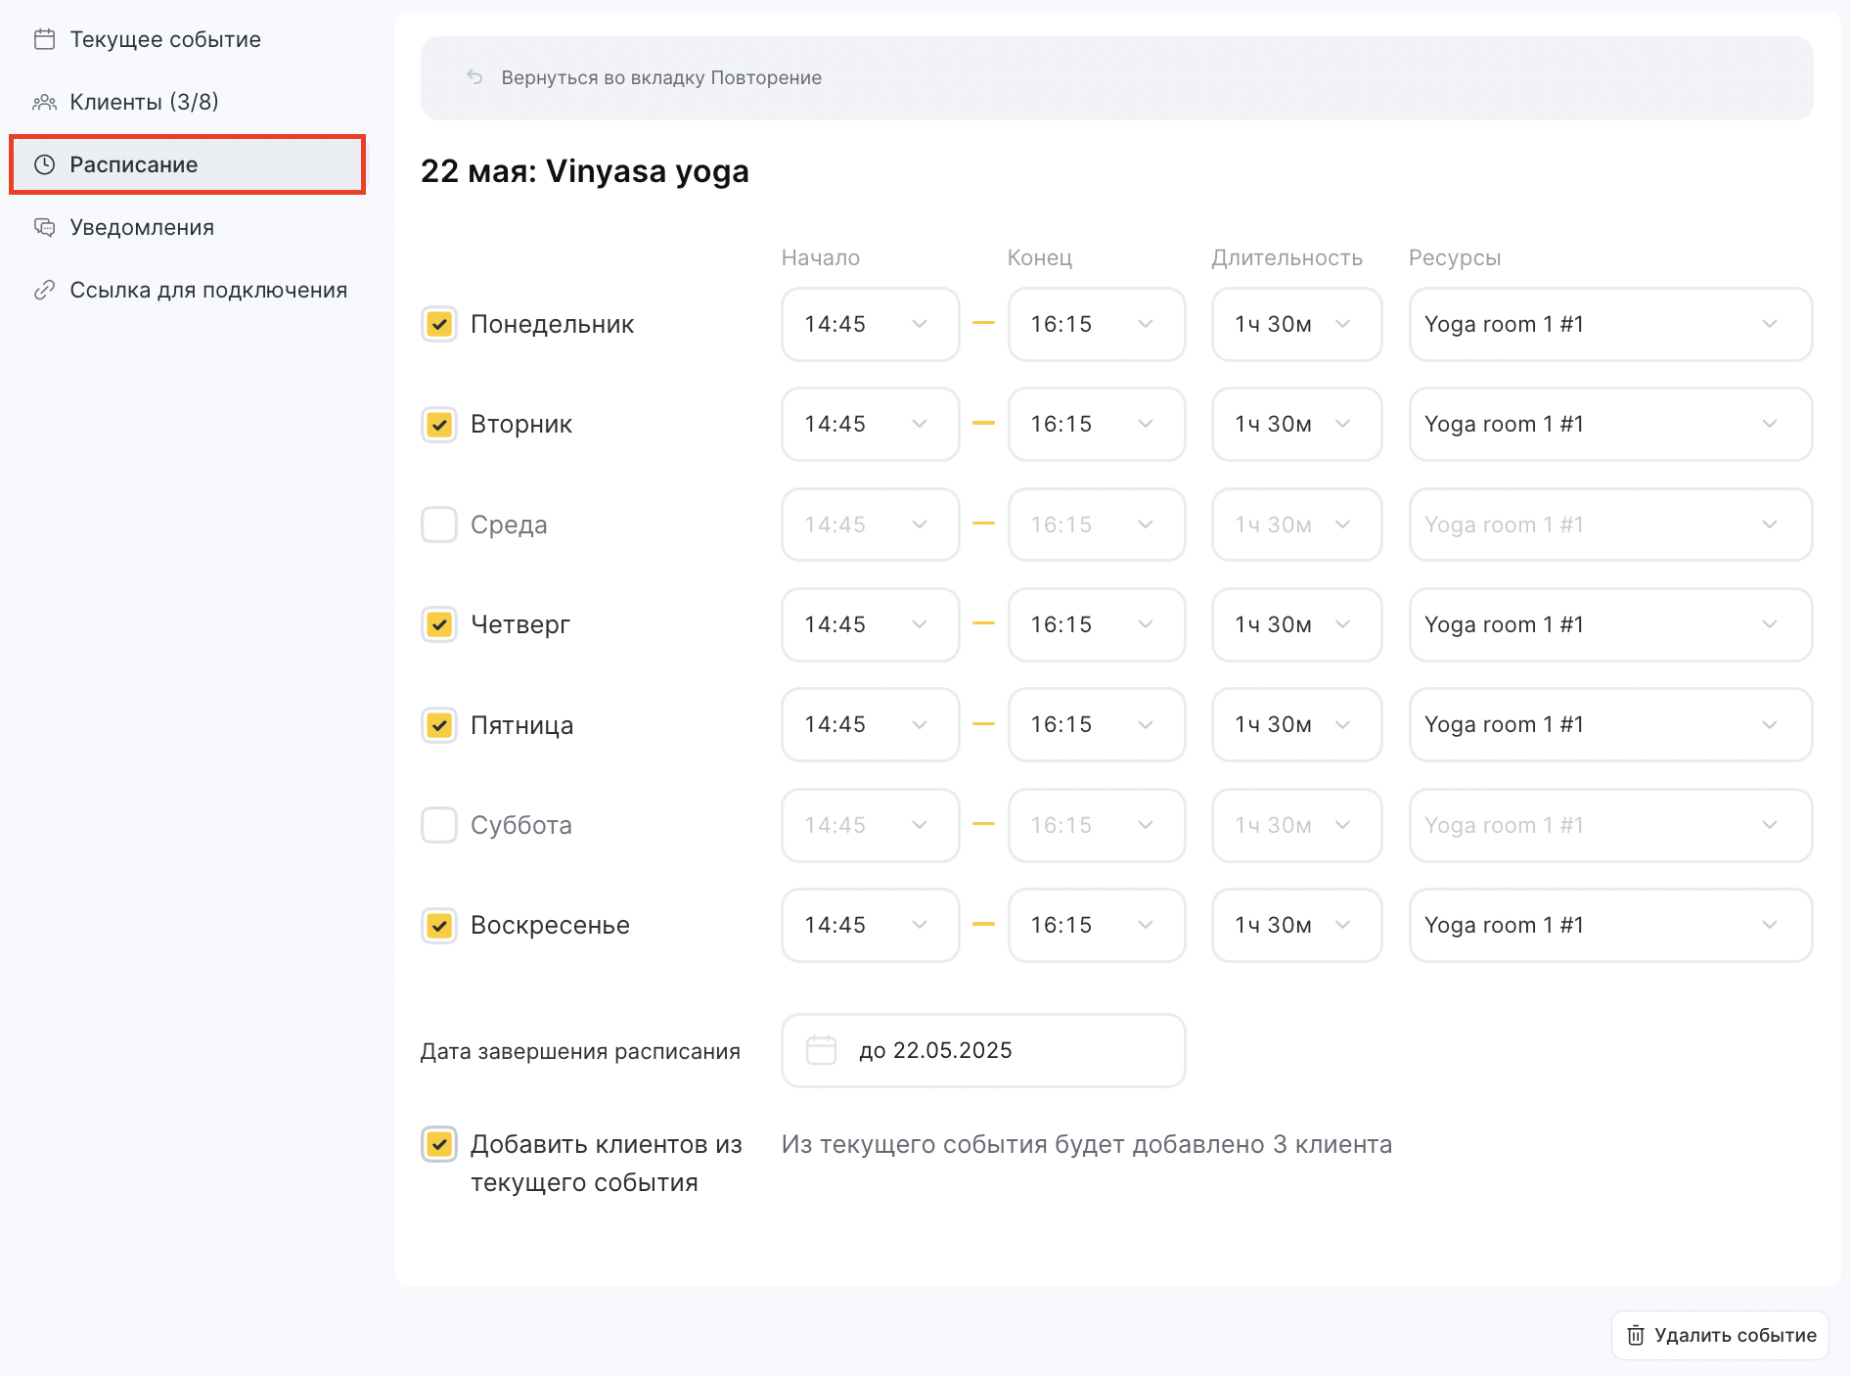The width and height of the screenshot is (1851, 1376).
Task: Open Пятница end time dropdown
Action: click(x=1096, y=724)
